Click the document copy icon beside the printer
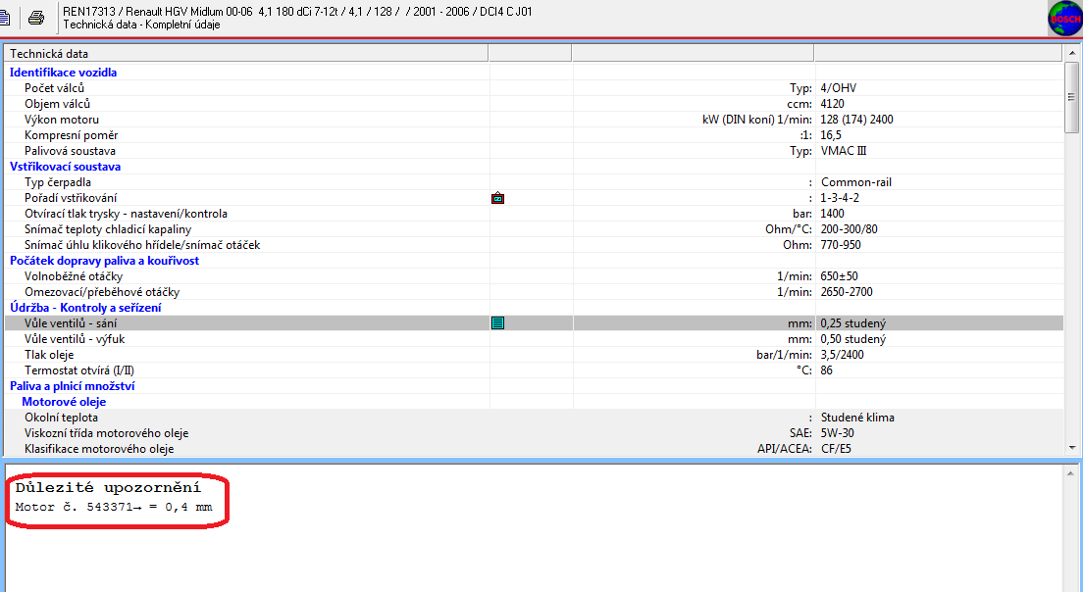 pyautogui.click(x=5, y=18)
